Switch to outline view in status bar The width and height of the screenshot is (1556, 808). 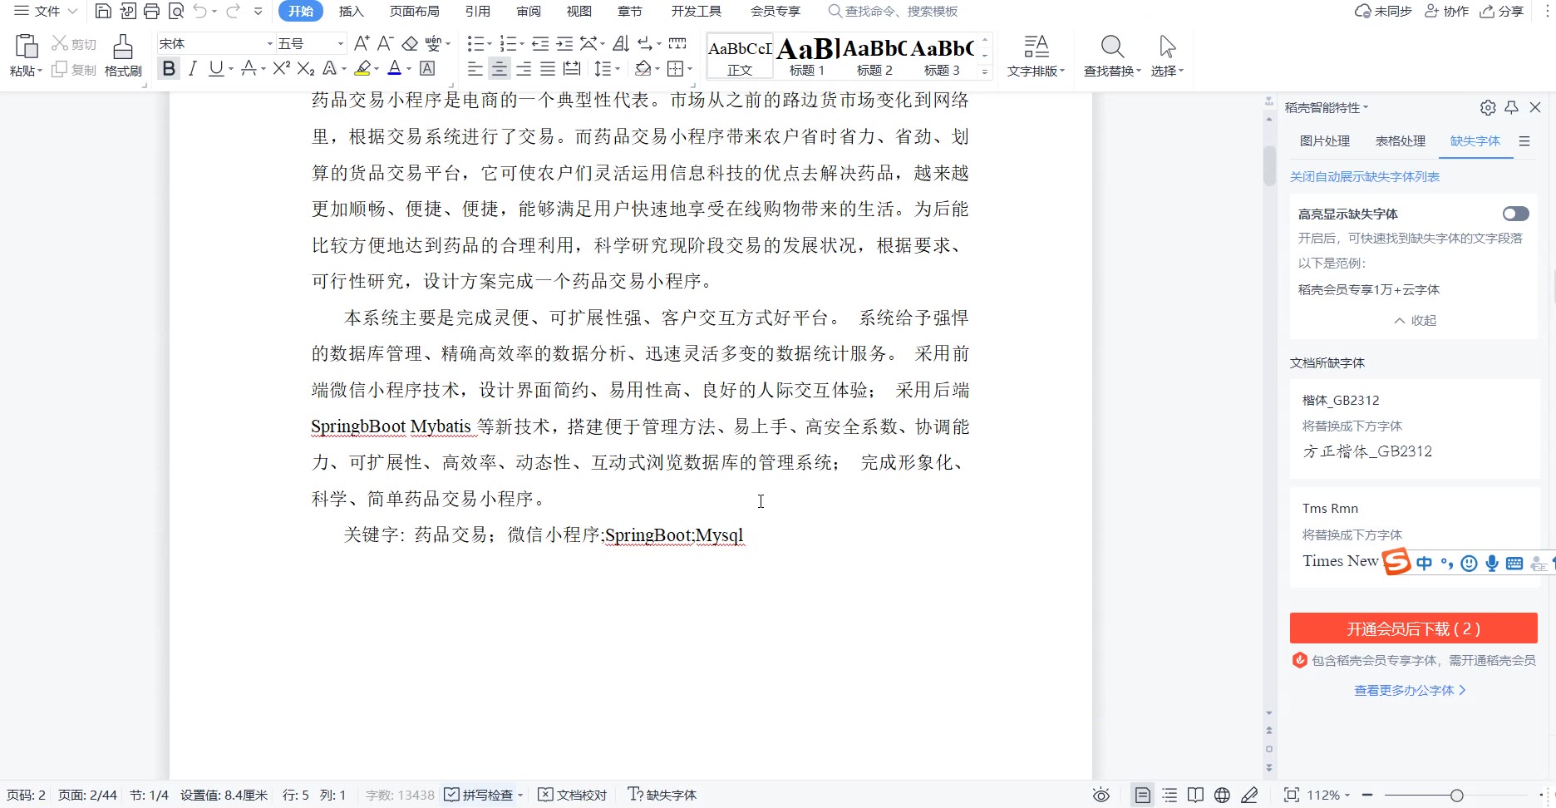pyautogui.click(x=1169, y=795)
